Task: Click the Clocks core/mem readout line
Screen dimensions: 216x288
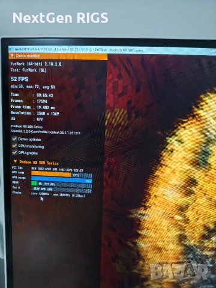Action: (58, 194)
